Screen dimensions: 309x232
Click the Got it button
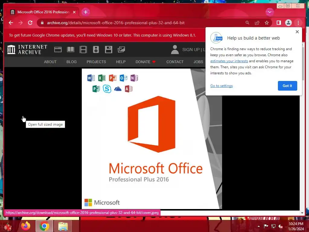(x=287, y=85)
